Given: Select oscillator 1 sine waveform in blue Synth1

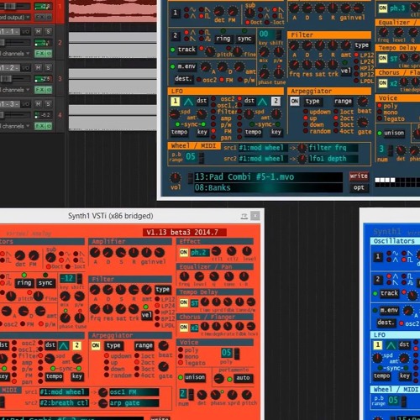Looking at the screenshot, I should [x=389, y=254].
